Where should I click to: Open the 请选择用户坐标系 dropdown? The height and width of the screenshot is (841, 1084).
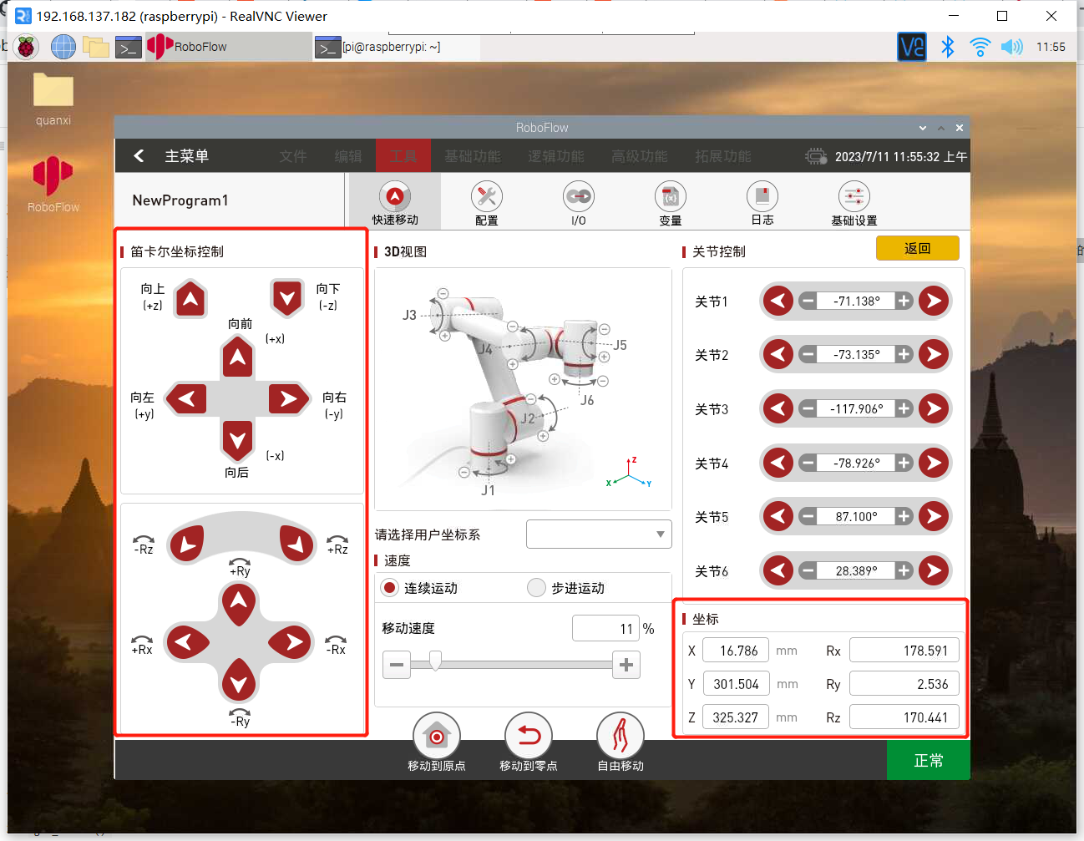point(599,534)
